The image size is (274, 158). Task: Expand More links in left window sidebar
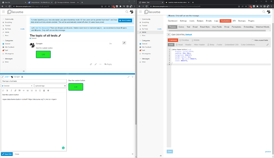click(7, 35)
